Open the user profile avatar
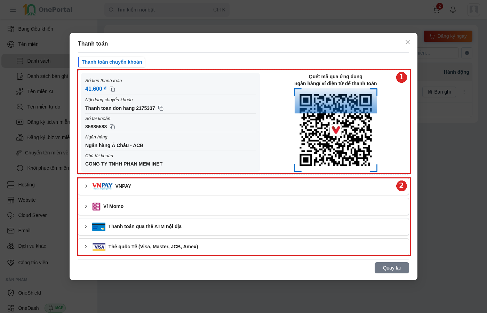This screenshot has height=313, width=487. [474, 10]
